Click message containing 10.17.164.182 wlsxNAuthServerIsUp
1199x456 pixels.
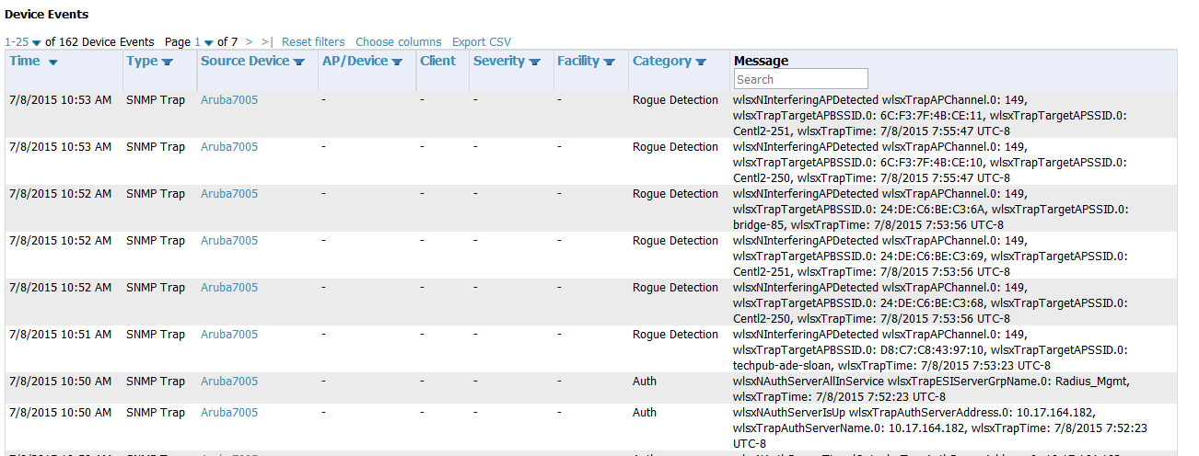click(940, 428)
